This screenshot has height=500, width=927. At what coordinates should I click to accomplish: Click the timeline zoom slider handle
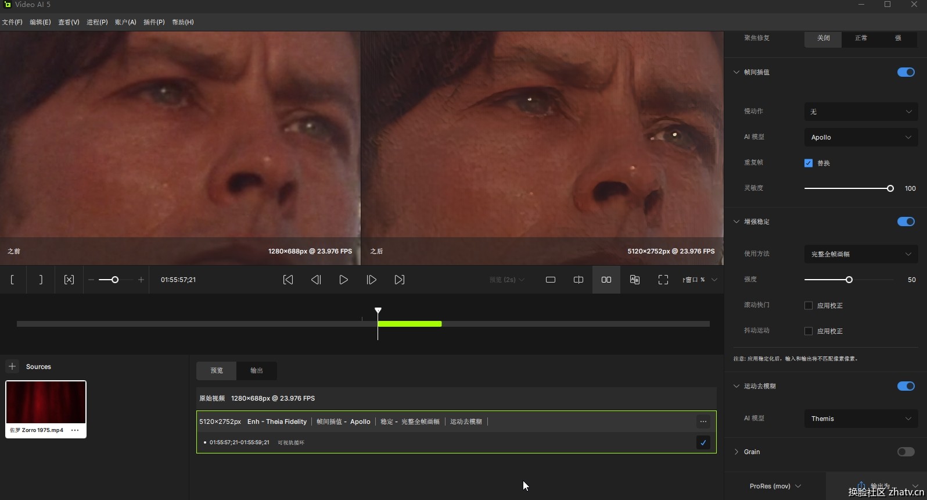pyautogui.click(x=115, y=280)
